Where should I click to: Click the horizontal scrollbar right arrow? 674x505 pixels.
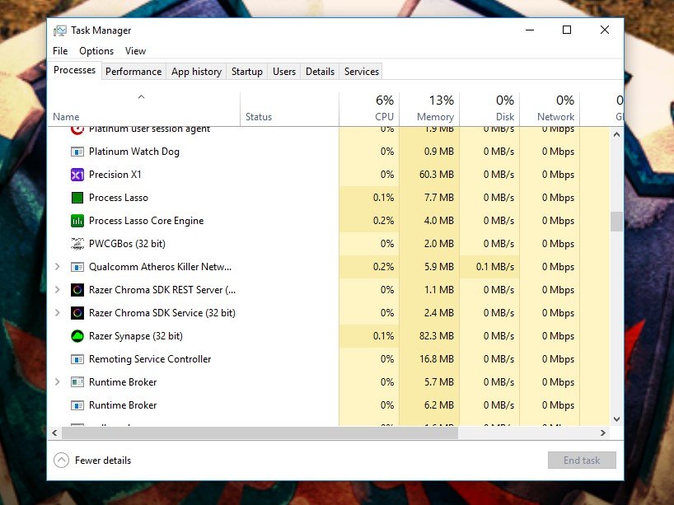pos(603,433)
